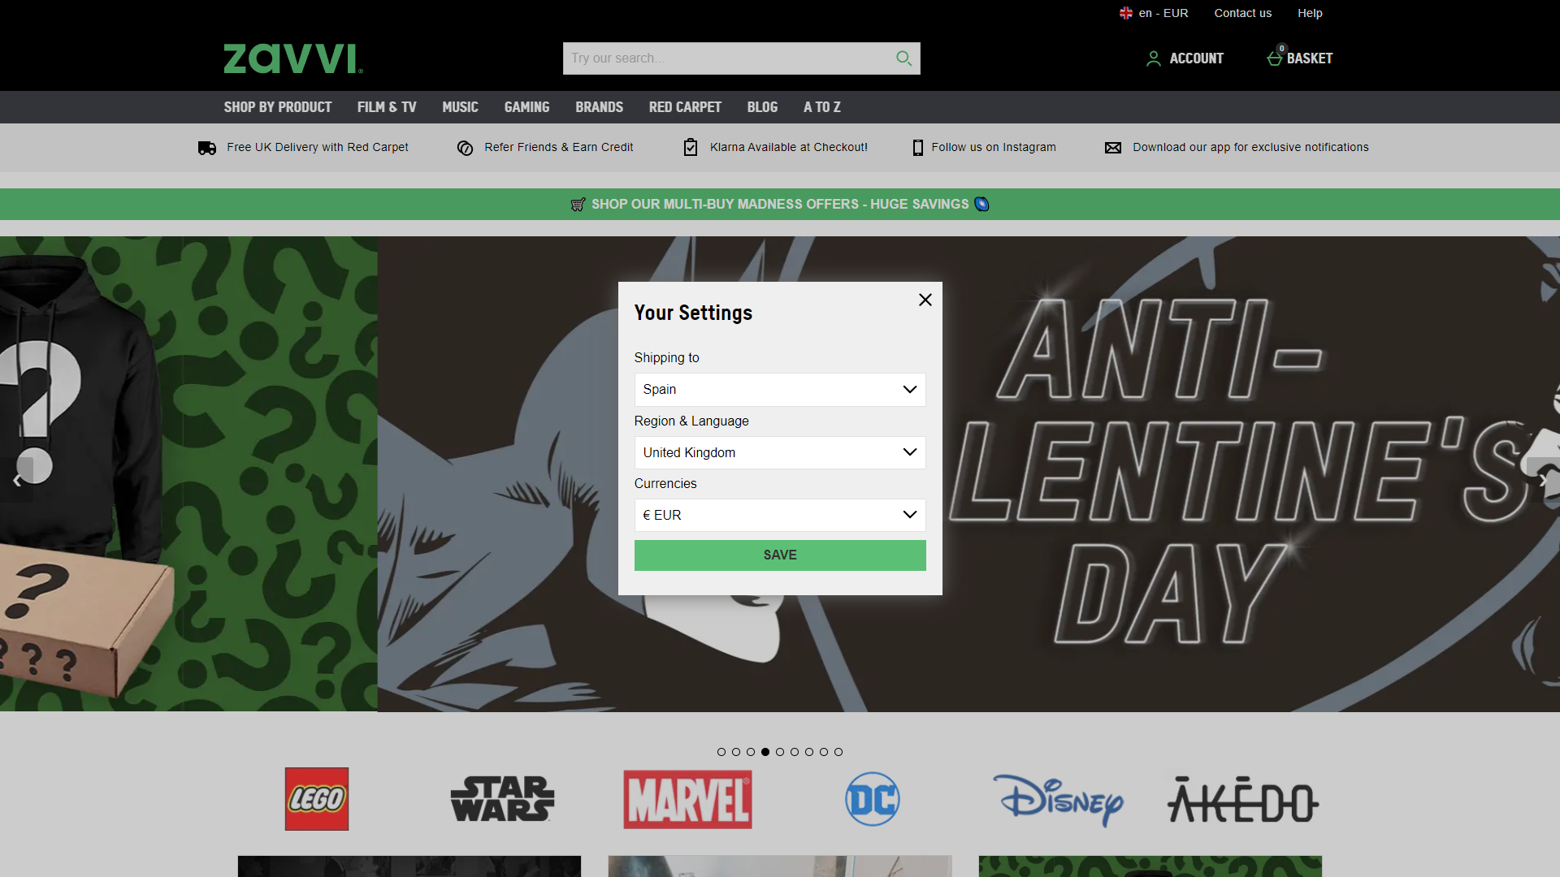This screenshot has width=1560, height=877.
Task: Click Download our app notifications link
Action: tap(1250, 147)
